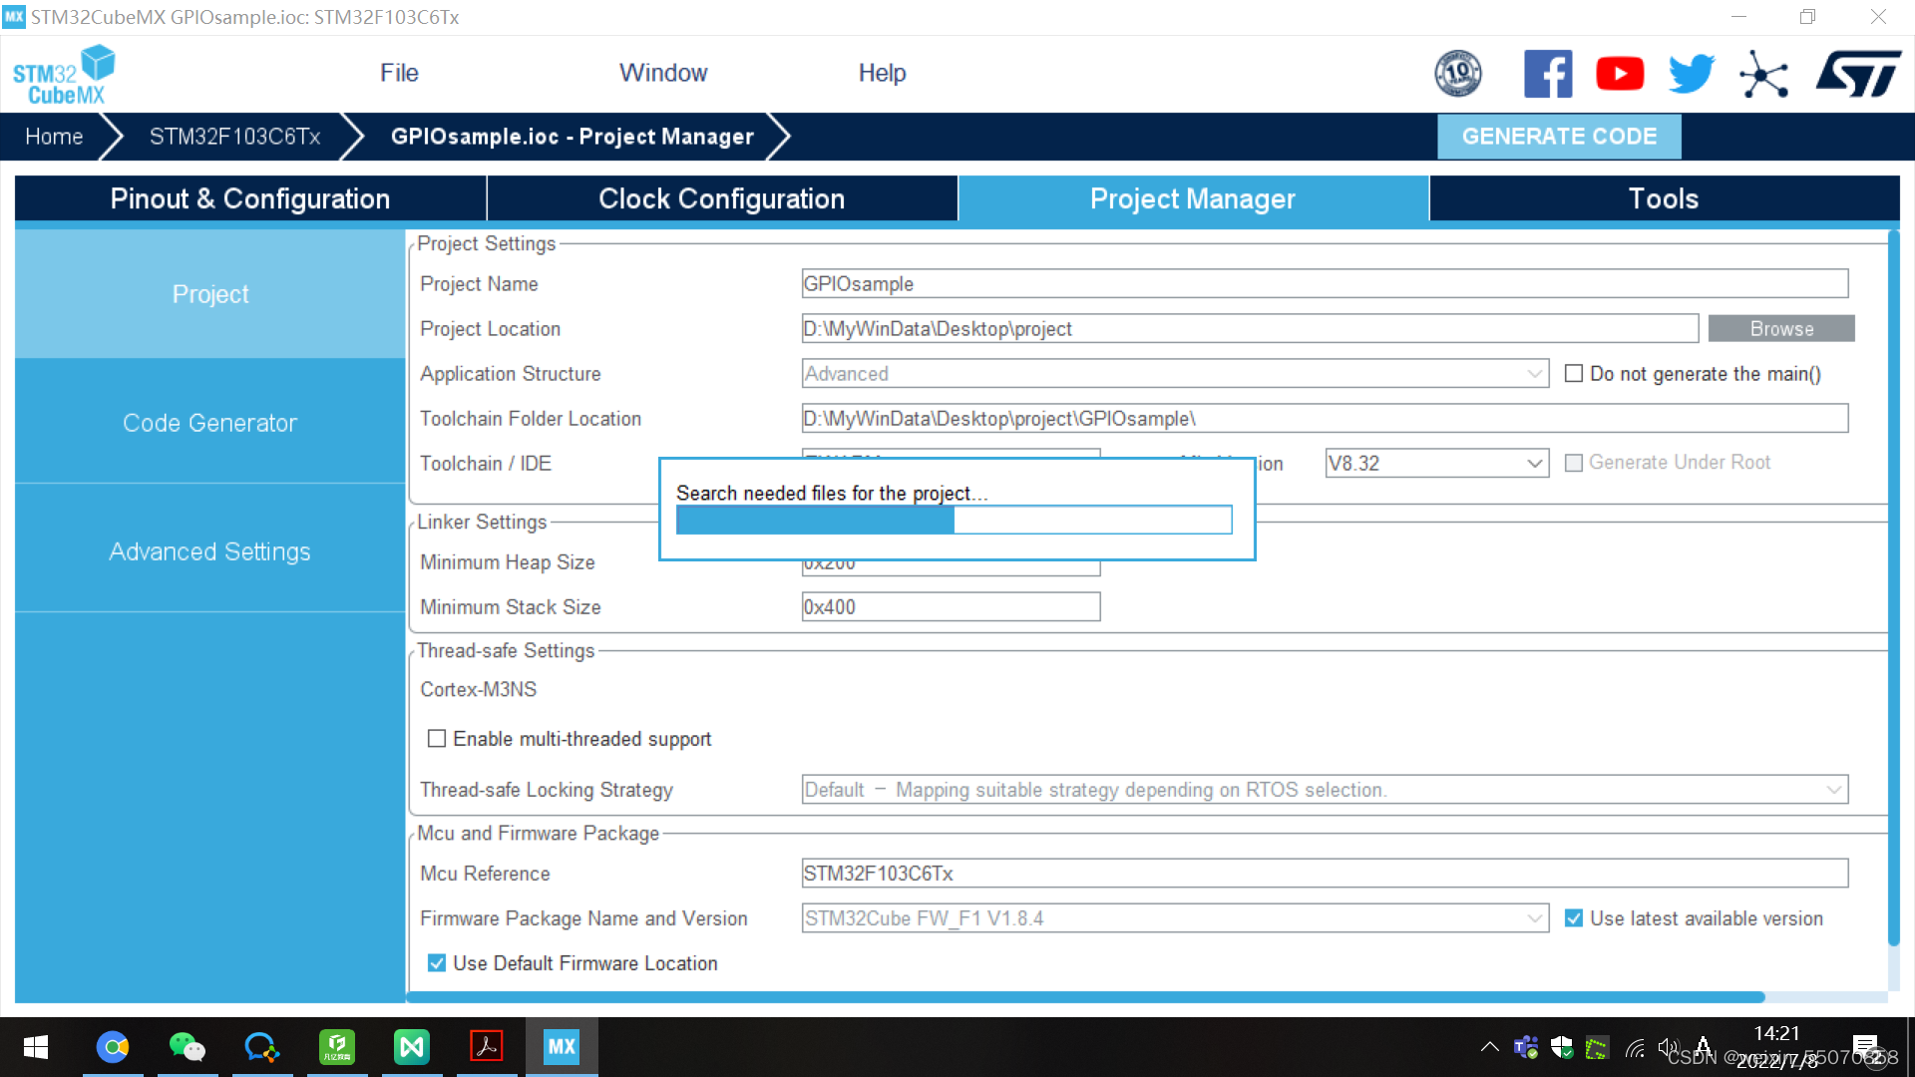Open Chrome from the Windows taskbar
1915x1077 pixels.
pos(113,1047)
